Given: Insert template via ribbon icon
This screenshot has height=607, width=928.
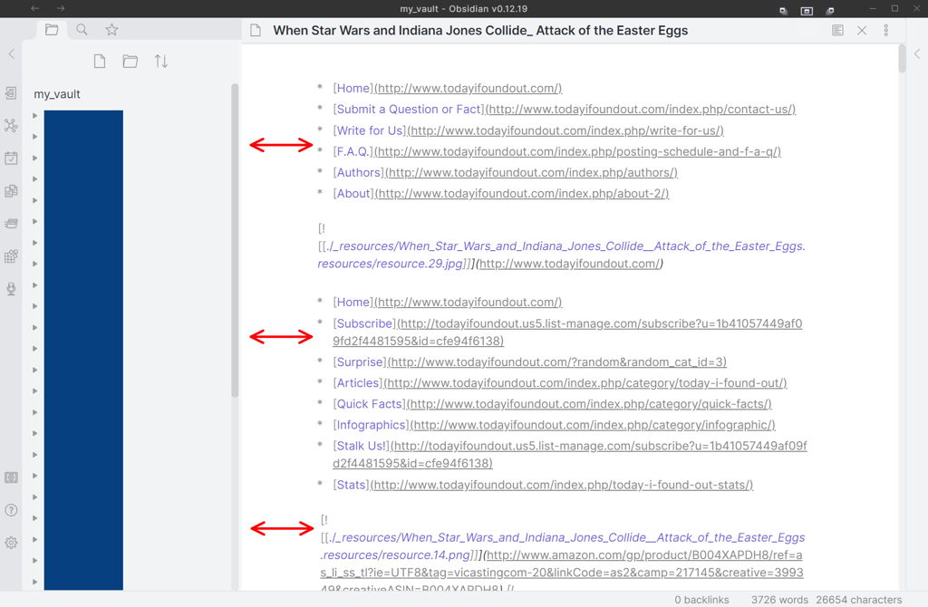Looking at the screenshot, I should click(11, 190).
